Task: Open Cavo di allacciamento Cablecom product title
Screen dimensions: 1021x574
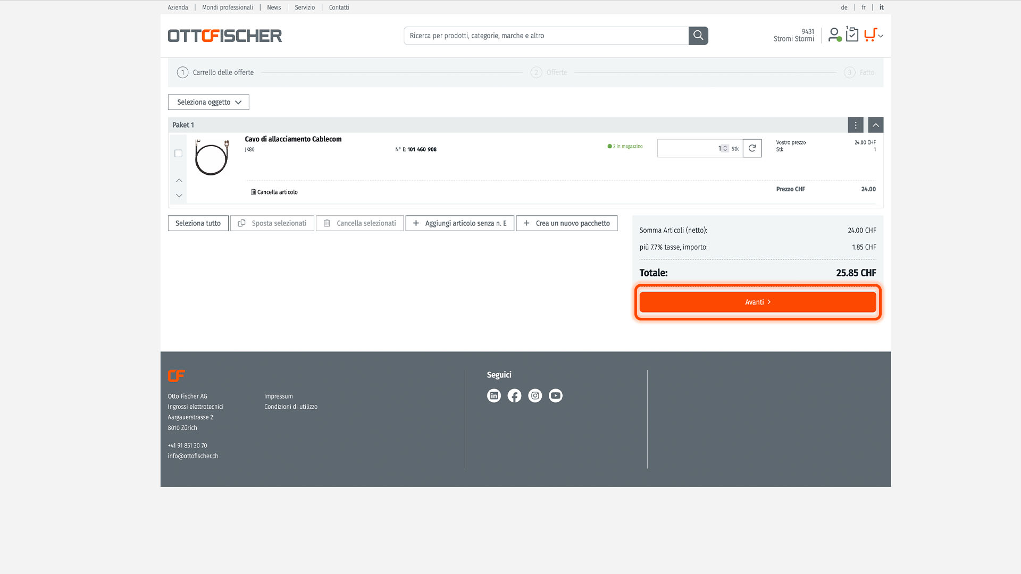Action: 294,139
